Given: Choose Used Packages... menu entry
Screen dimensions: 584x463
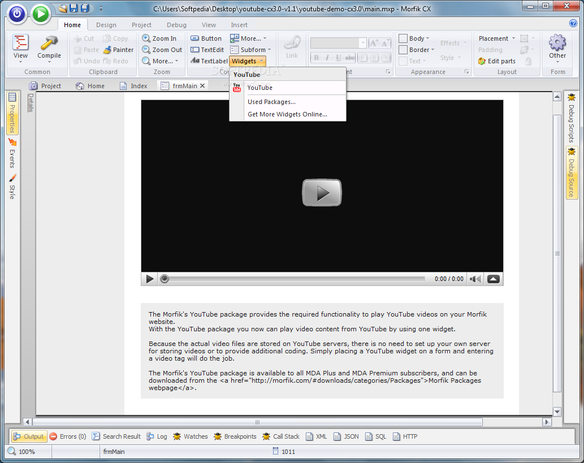Looking at the screenshot, I should pos(271,102).
